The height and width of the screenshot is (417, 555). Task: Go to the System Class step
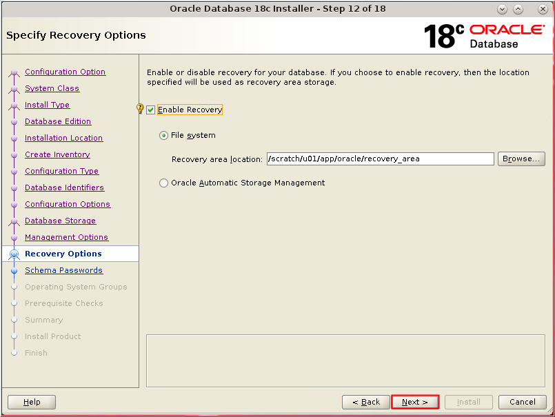(x=52, y=88)
